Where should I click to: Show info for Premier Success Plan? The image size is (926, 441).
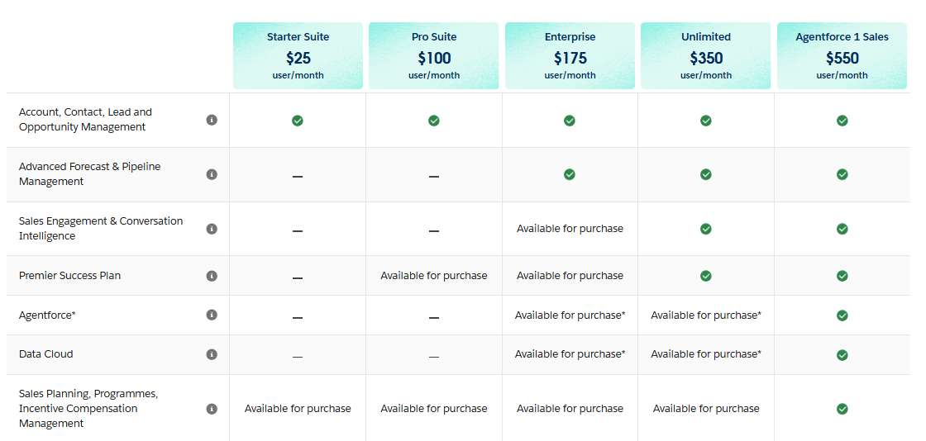pos(212,276)
